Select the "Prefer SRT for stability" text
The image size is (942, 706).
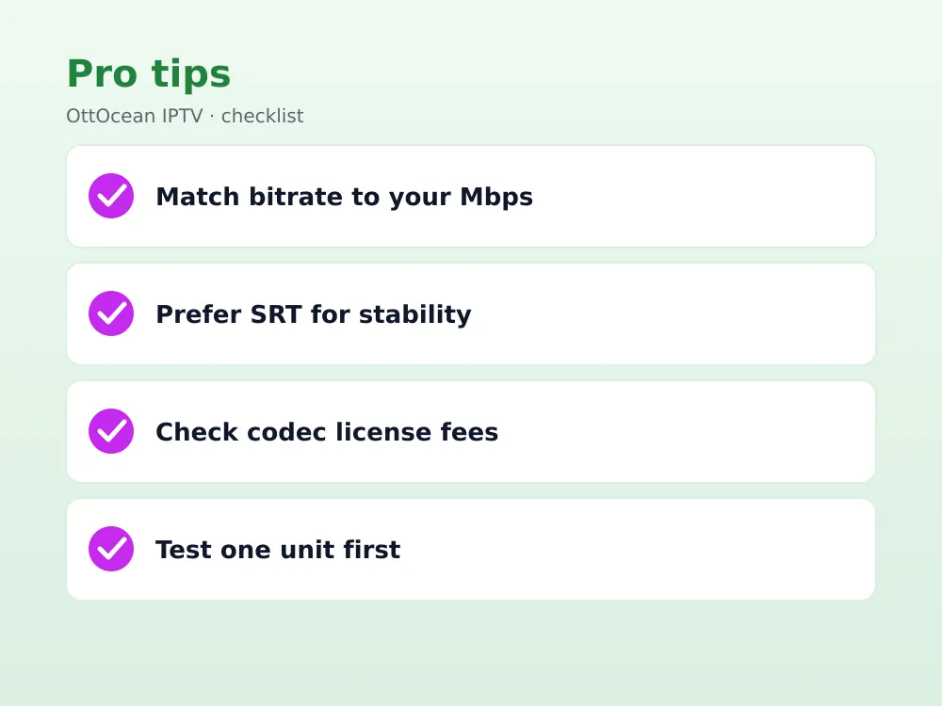[314, 314]
